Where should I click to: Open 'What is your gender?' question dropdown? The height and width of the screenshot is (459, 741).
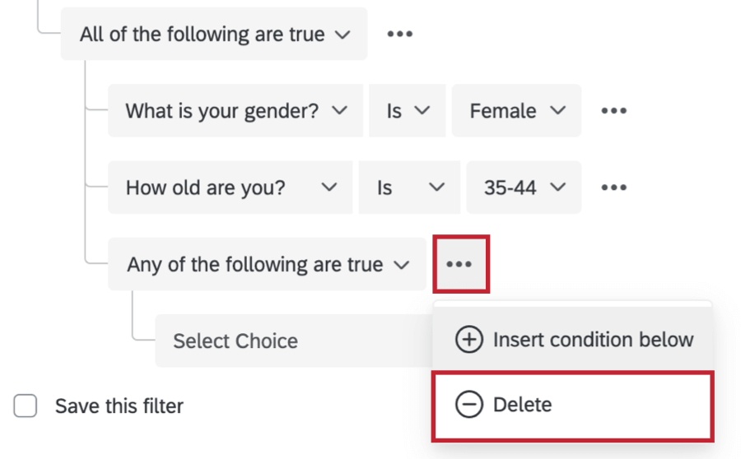pos(235,111)
